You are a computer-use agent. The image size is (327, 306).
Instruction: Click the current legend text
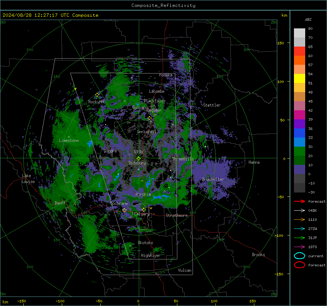[x=316, y=256]
